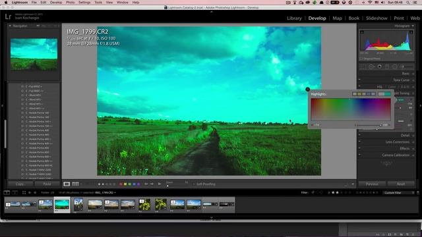Switch to the Map module
Screen dimensions: 422x237
point(337,18)
